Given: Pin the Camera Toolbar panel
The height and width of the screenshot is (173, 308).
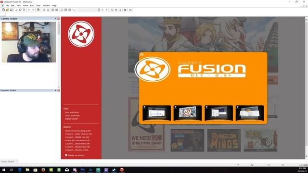Looking at the screenshot, I should click(x=56, y=19).
